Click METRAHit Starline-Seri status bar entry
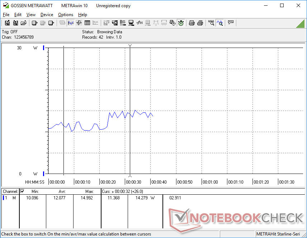 pyautogui.click(x=278, y=234)
